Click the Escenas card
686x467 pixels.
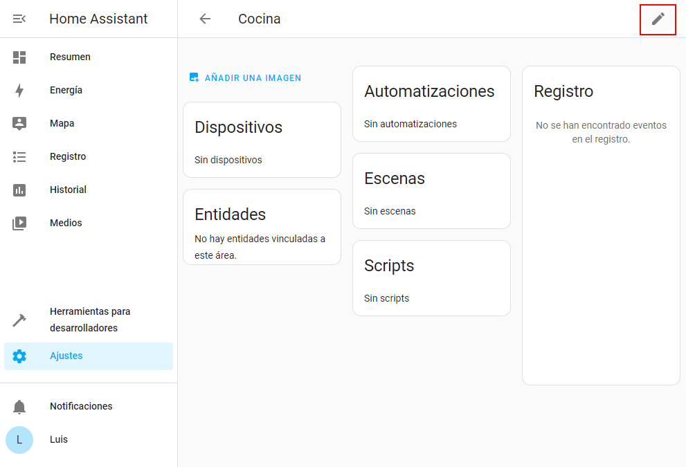(x=431, y=191)
